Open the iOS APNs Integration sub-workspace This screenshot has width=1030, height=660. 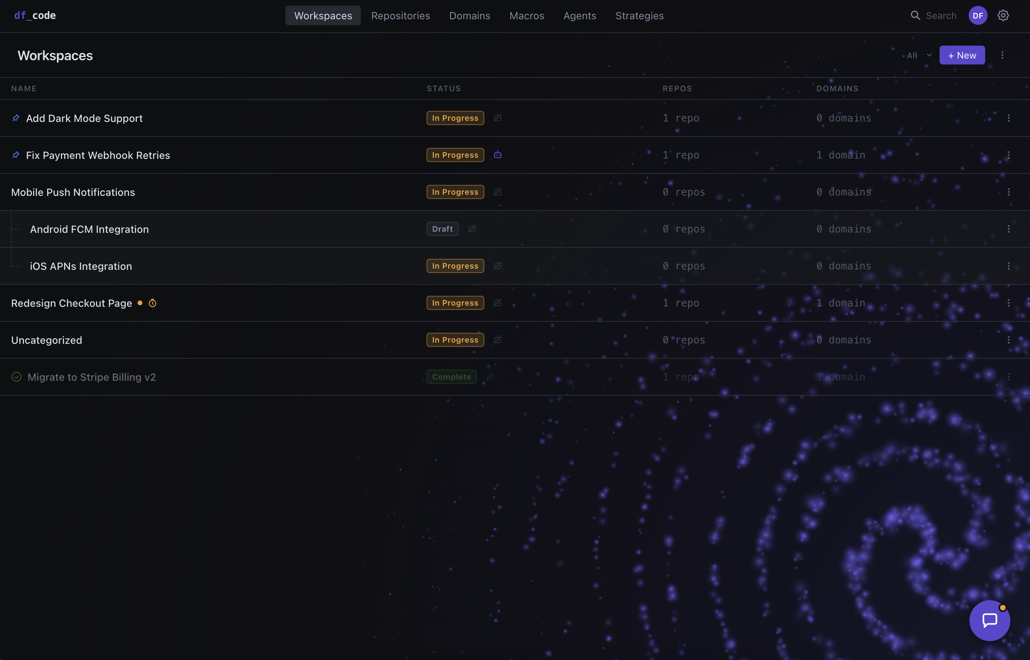[81, 266]
